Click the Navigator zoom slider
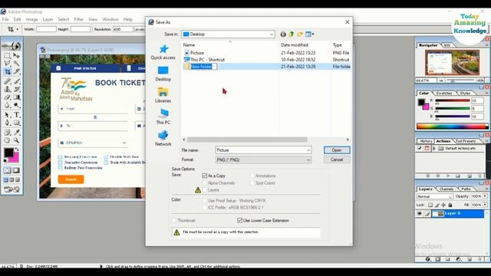 [x=460, y=80]
